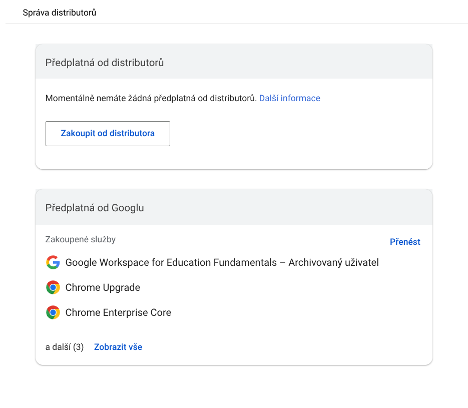Screen dimensions: 468x408
Task: Click the 'Zakoupené služby' label
Action: point(81,239)
